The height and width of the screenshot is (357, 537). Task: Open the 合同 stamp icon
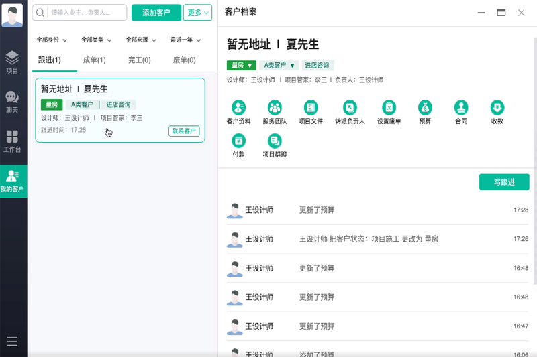coord(461,107)
